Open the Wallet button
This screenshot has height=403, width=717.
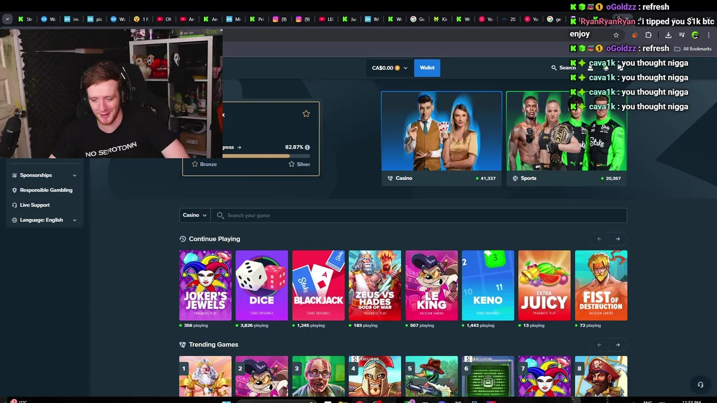click(x=427, y=68)
